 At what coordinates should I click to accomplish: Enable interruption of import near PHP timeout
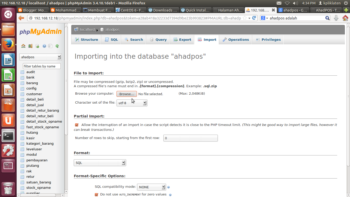click(77, 125)
